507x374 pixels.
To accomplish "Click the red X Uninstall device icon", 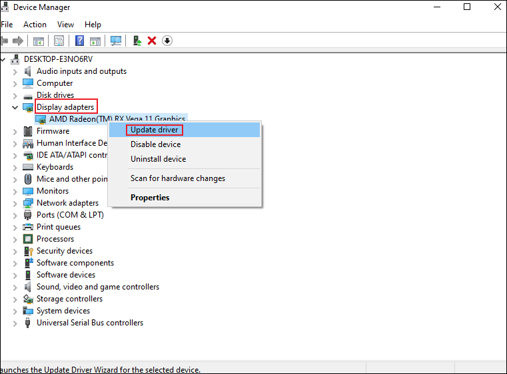I will [152, 41].
